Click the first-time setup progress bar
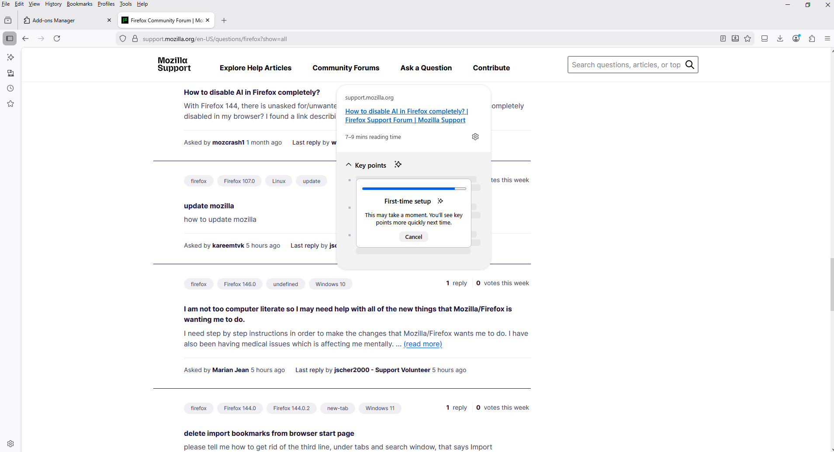The image size is (834, 452). click(414, 189)
